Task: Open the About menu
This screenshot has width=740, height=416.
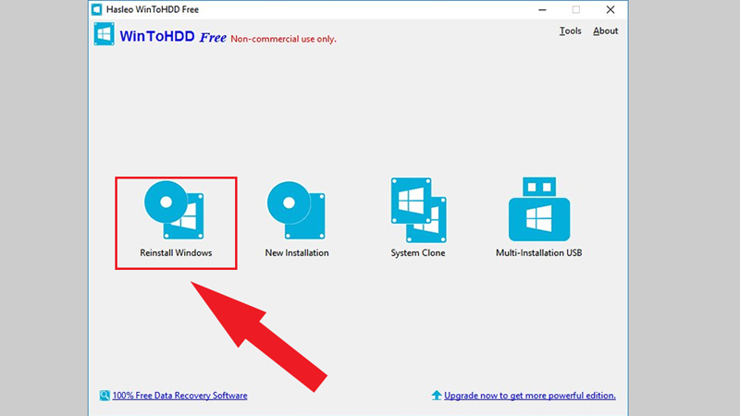Action: 606,31
